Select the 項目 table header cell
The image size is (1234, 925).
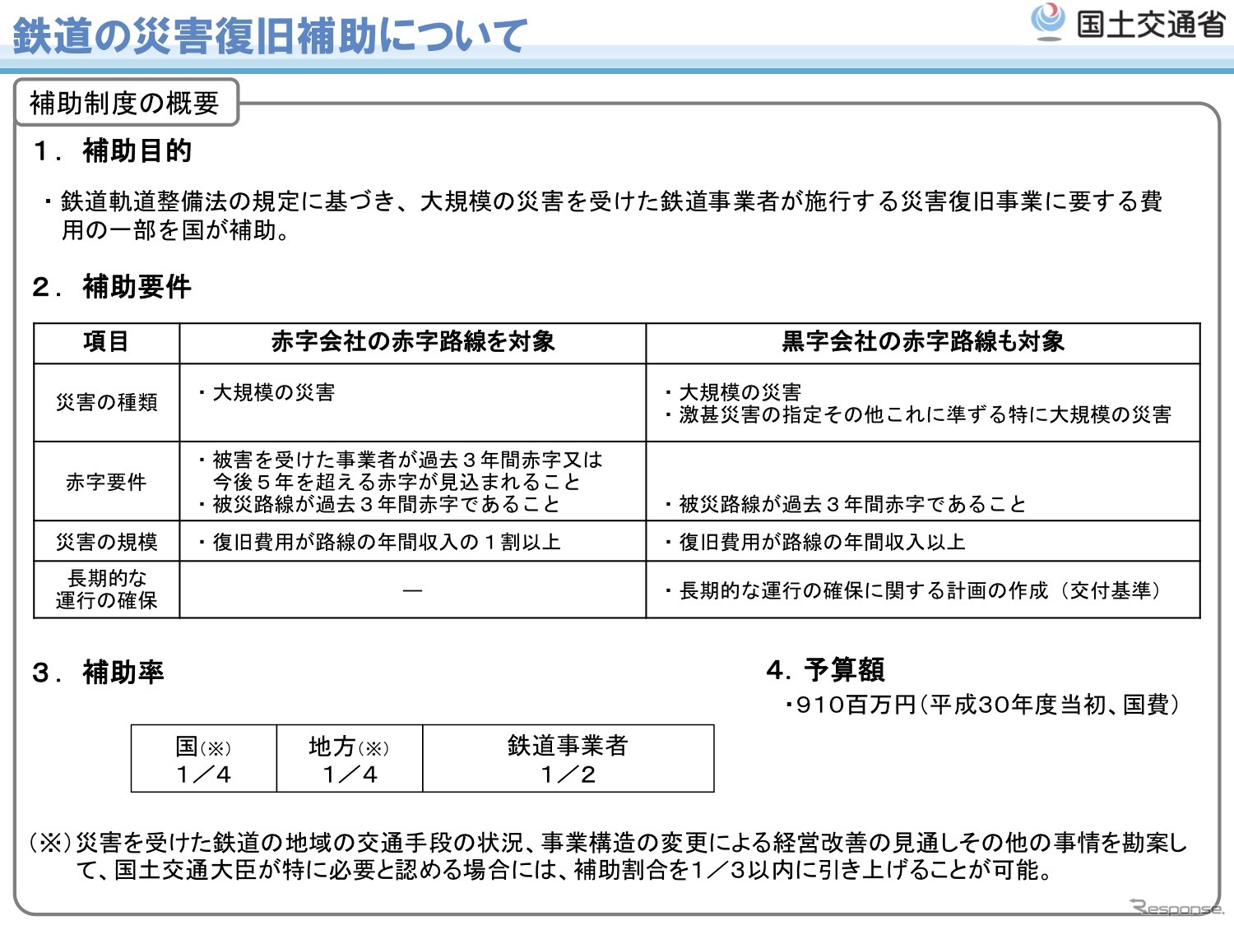(x=106, y=342)
